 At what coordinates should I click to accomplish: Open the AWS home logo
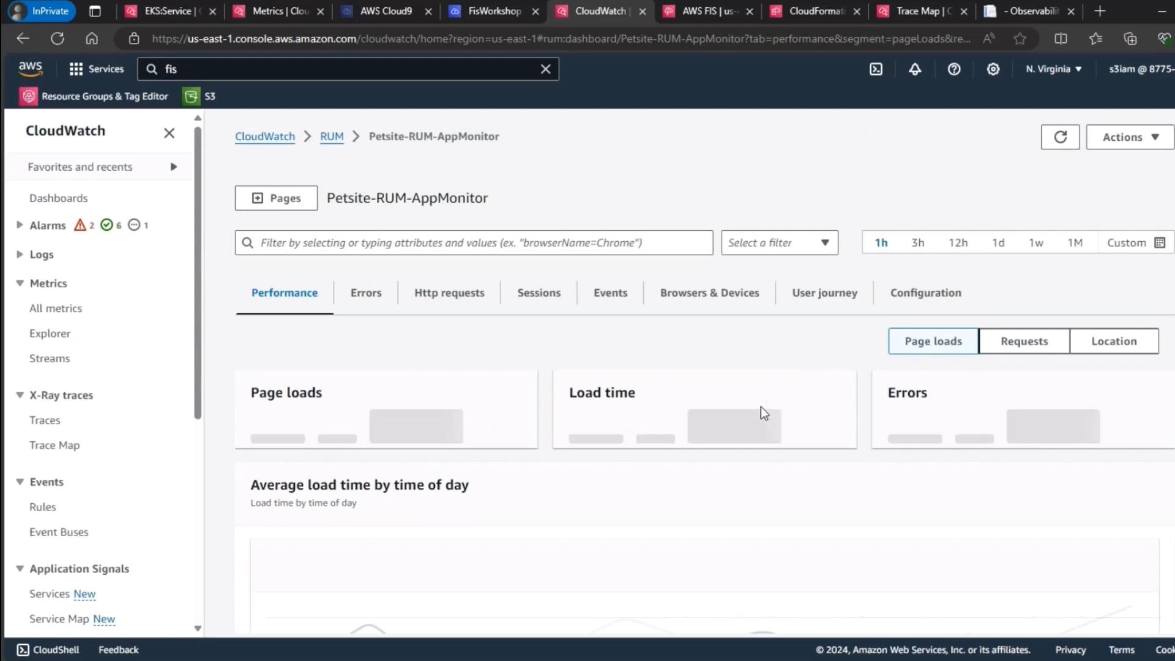[x=30, y=69]
